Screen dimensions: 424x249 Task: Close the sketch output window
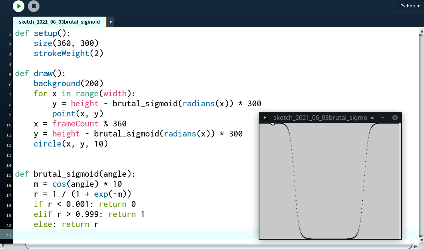[x=395, y=118]
